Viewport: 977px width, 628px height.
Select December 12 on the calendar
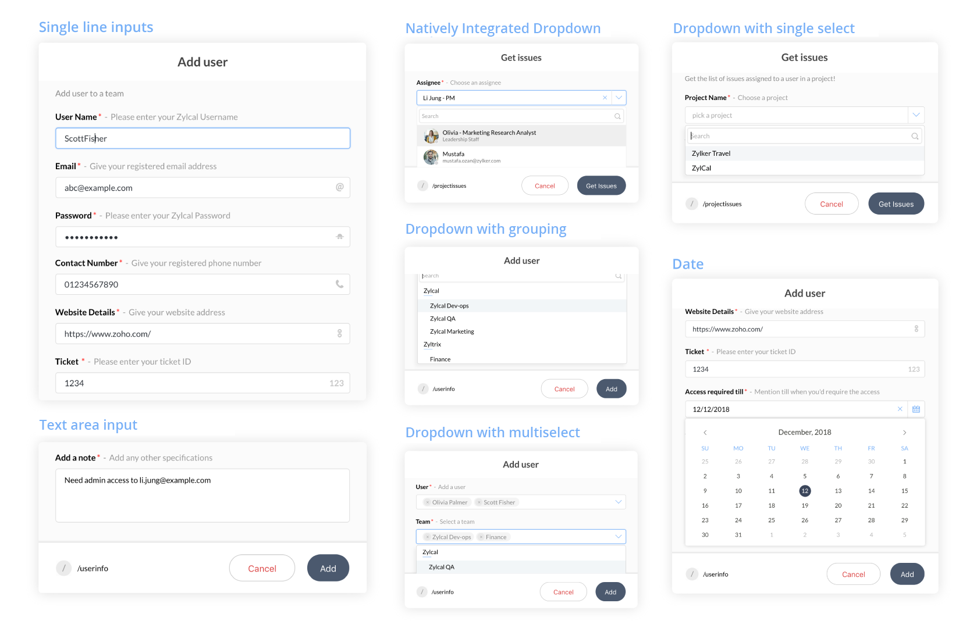click(805, 490)
